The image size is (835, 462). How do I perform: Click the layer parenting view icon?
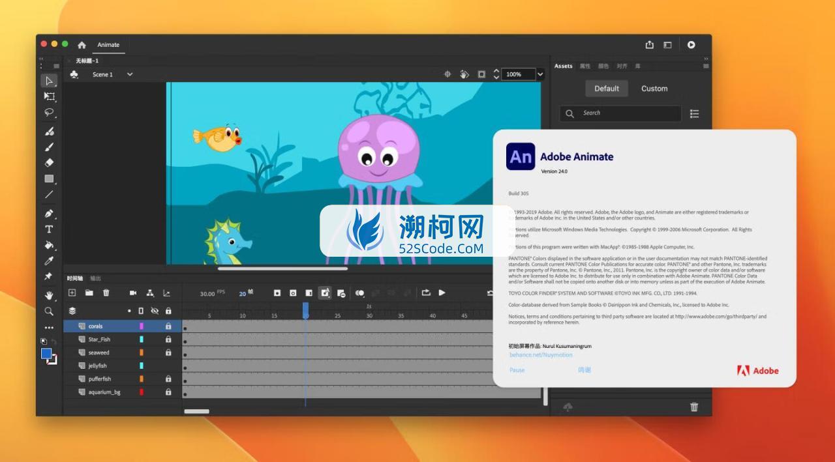coord(150,293)
